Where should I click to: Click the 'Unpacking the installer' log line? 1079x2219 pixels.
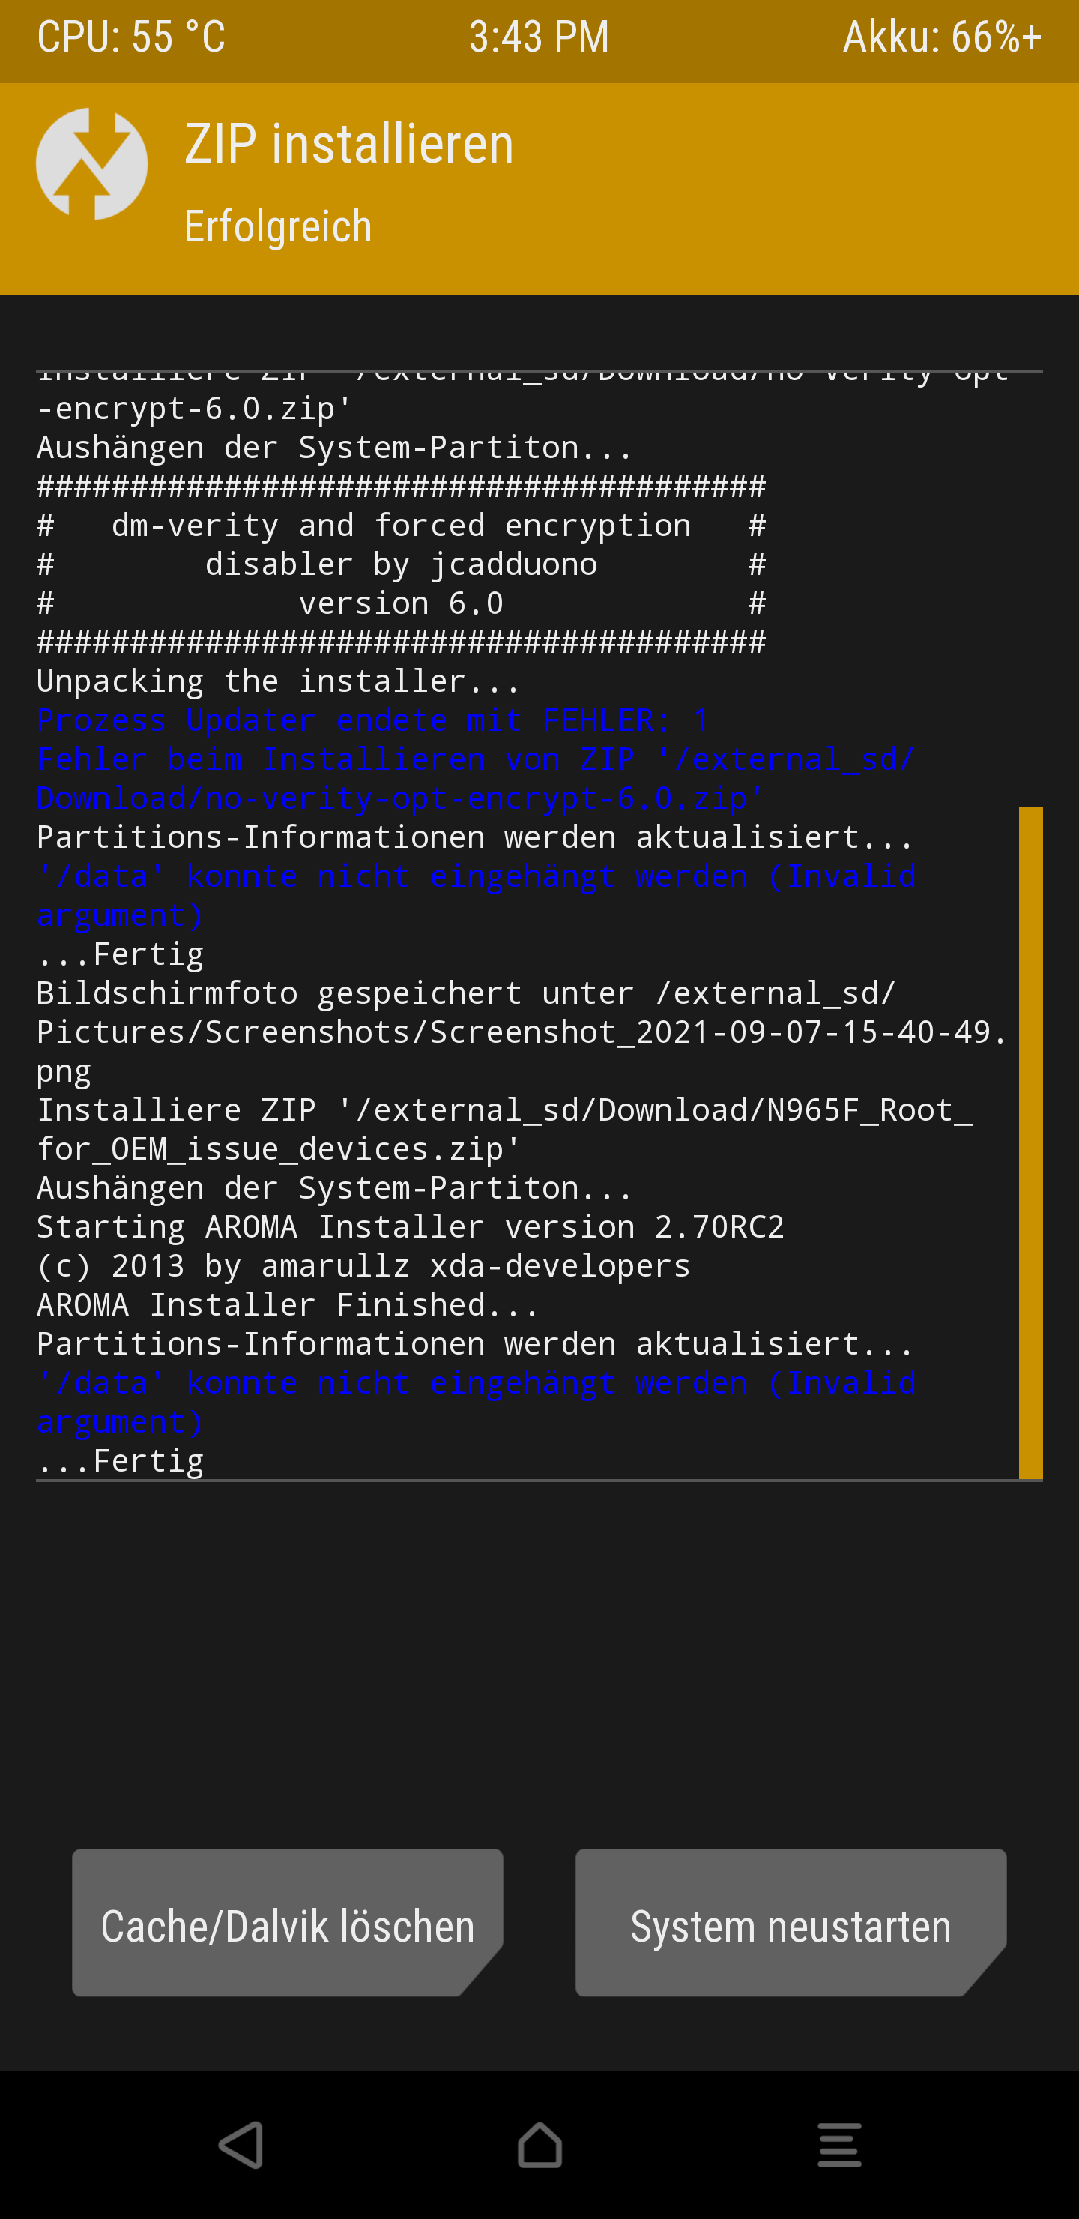click(278, 681)
